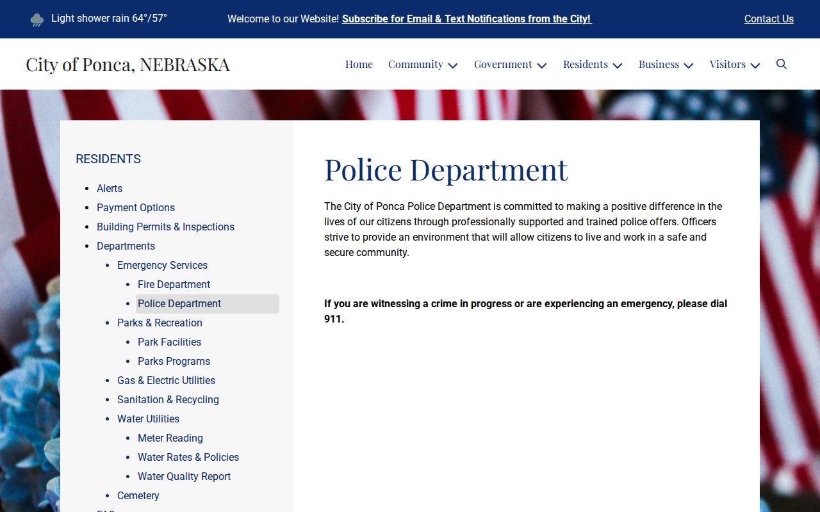Click the rain cloud weather icon

pos(37,20)
